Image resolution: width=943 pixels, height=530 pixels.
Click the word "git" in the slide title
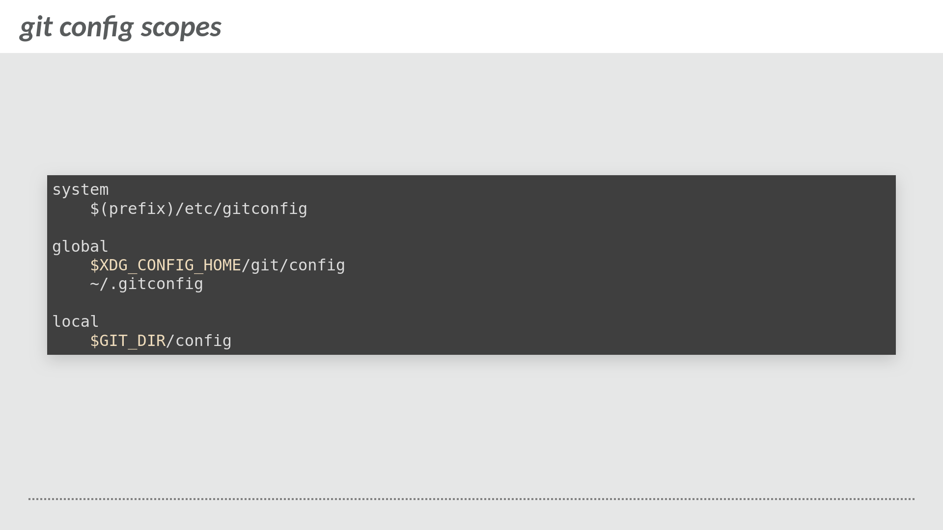tap(36, 26)
